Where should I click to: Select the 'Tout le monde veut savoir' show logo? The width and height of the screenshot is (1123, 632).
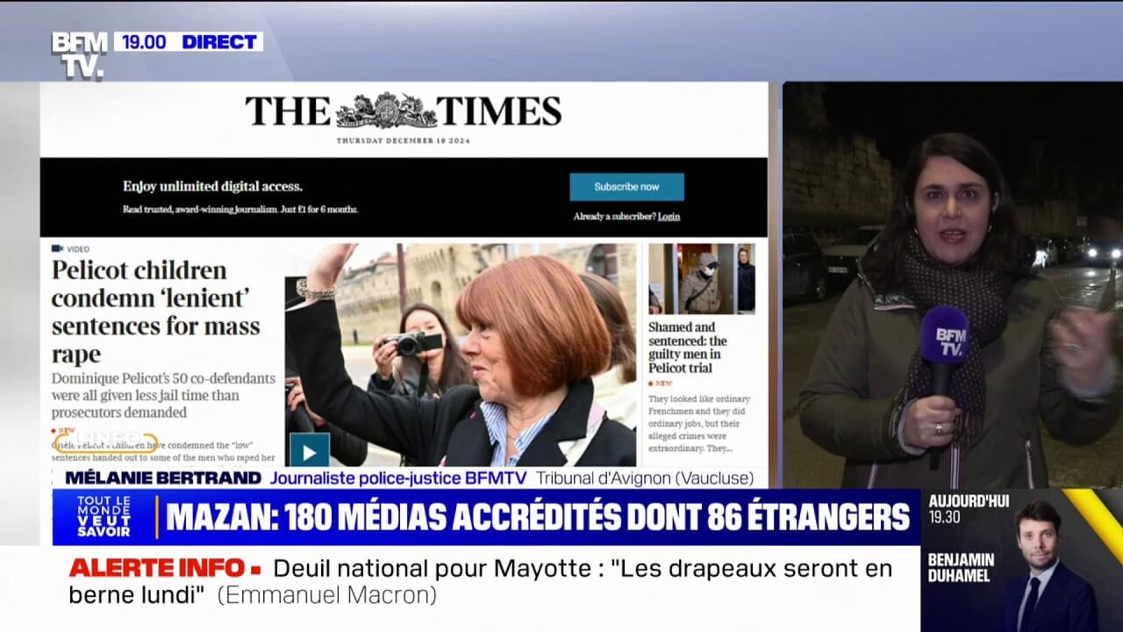tap(104, 517)
